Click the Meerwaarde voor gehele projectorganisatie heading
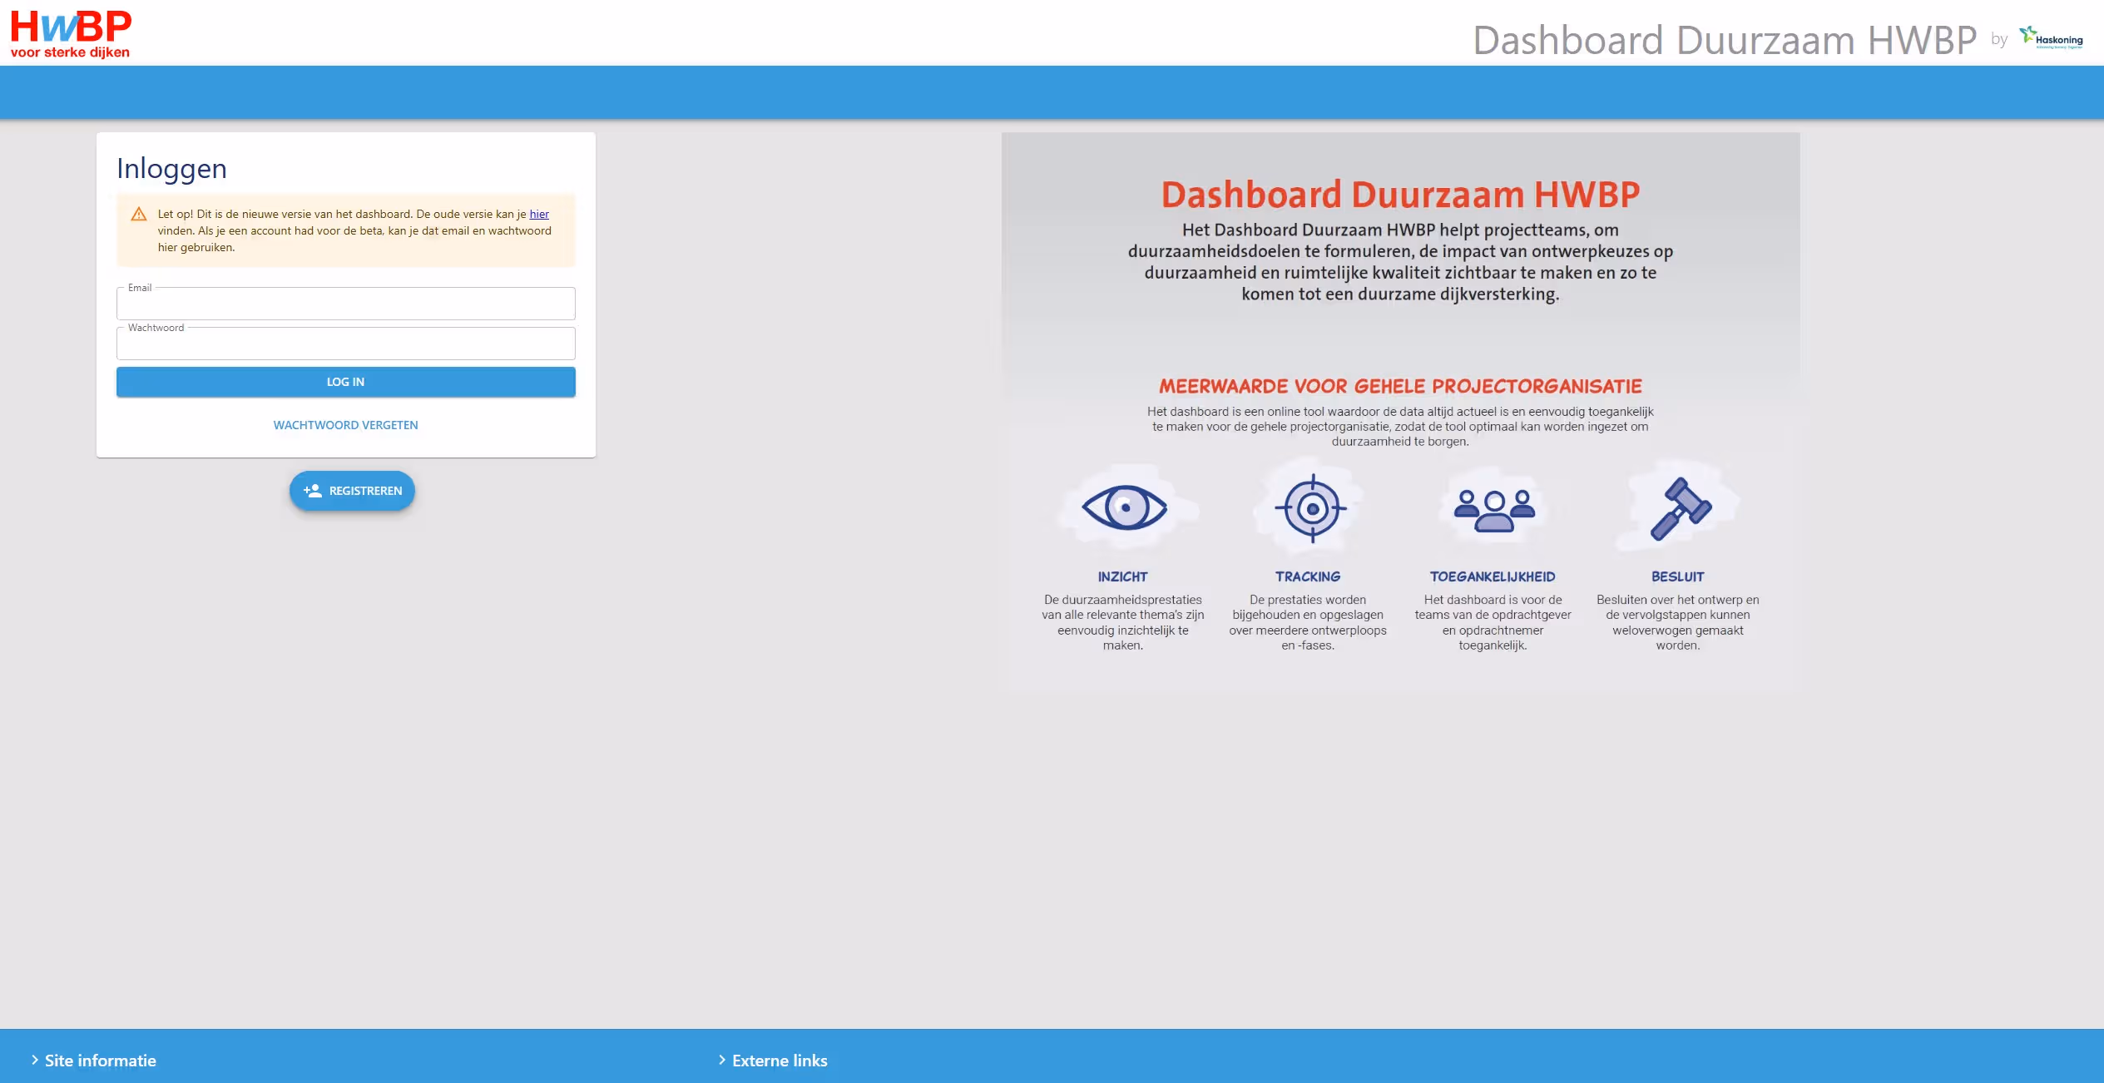2104x1083 pixels. point(1399,387)
